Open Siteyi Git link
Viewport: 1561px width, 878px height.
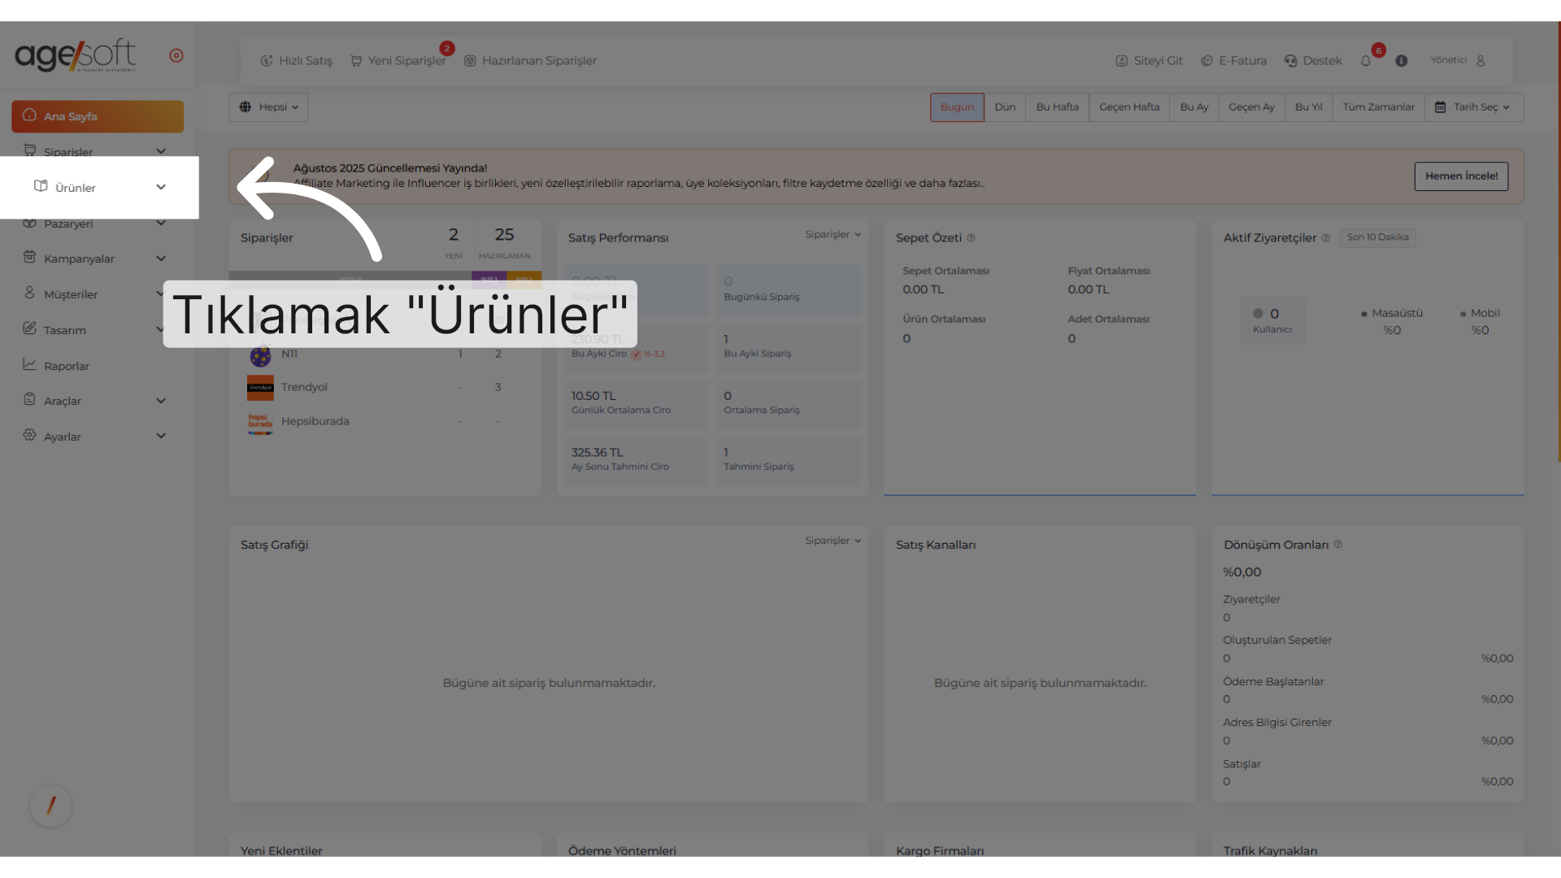click(x=1149, y=61)
